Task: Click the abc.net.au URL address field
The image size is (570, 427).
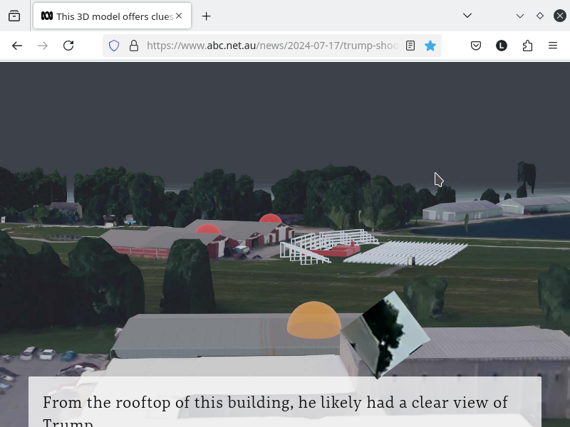Action: (x=272, y=46)
